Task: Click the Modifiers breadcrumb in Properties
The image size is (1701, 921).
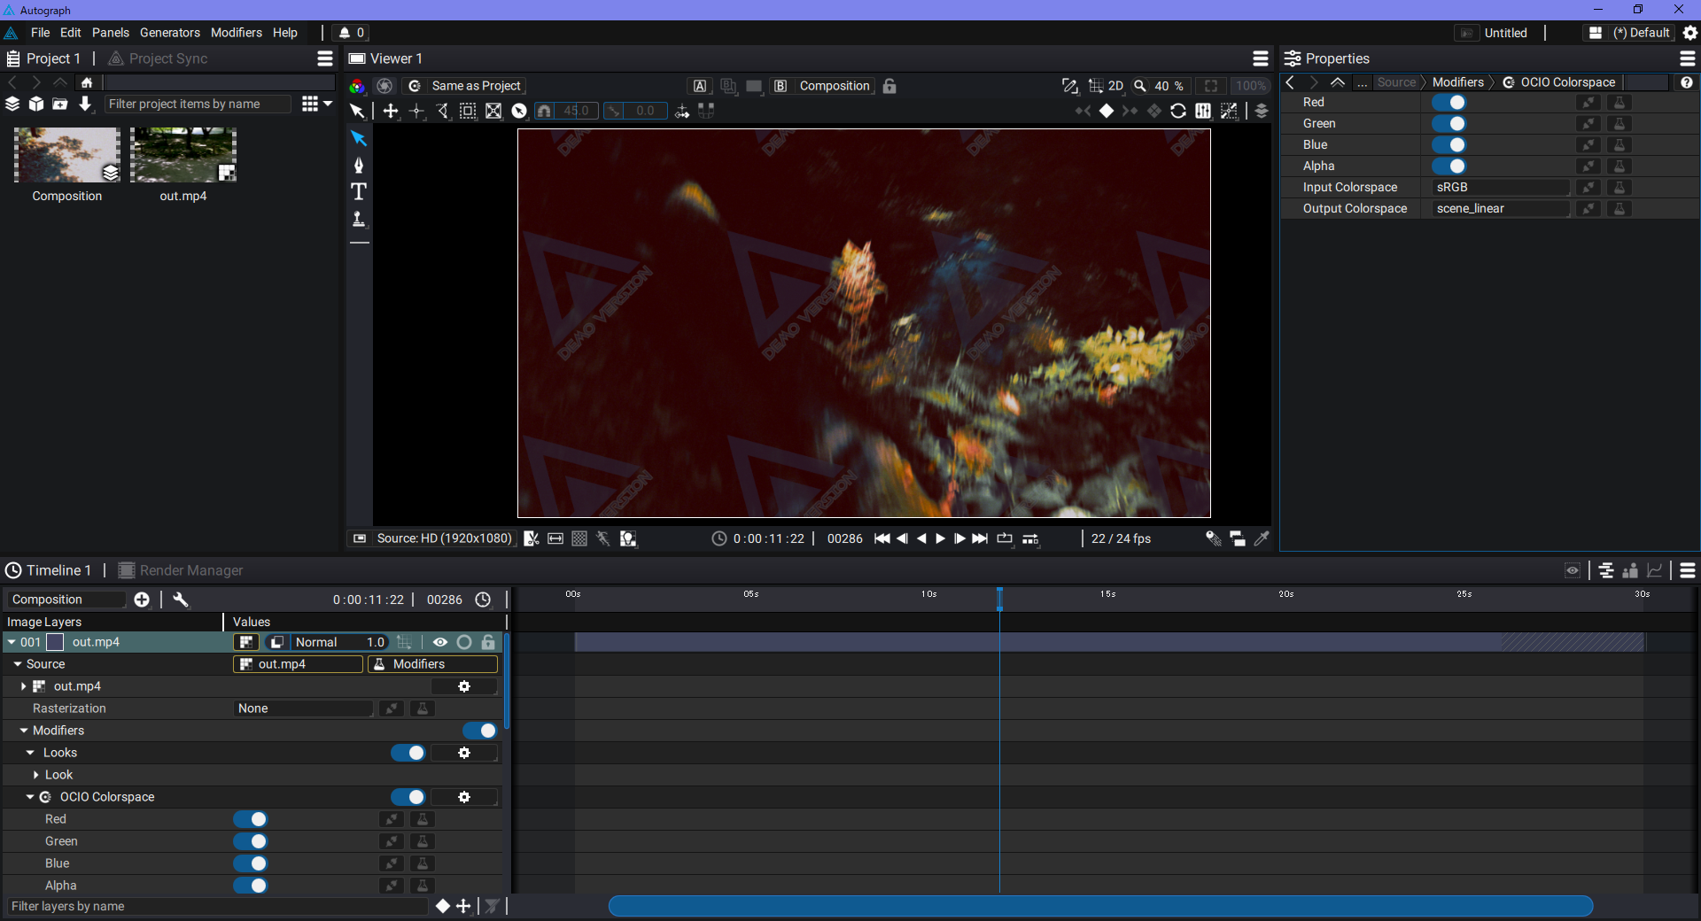Action: point(1457,82)
